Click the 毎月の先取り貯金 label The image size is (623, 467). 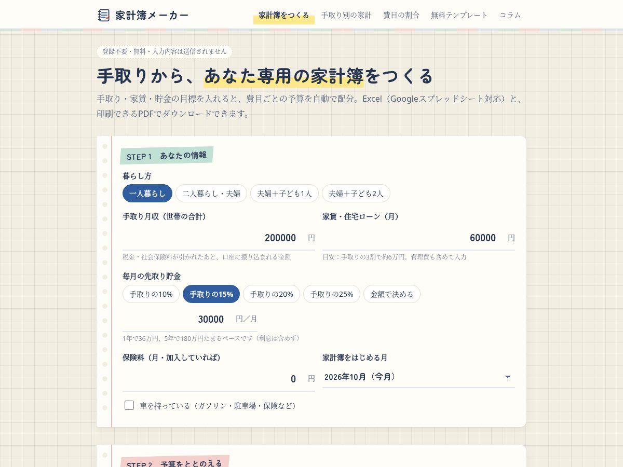coord(152,276)
